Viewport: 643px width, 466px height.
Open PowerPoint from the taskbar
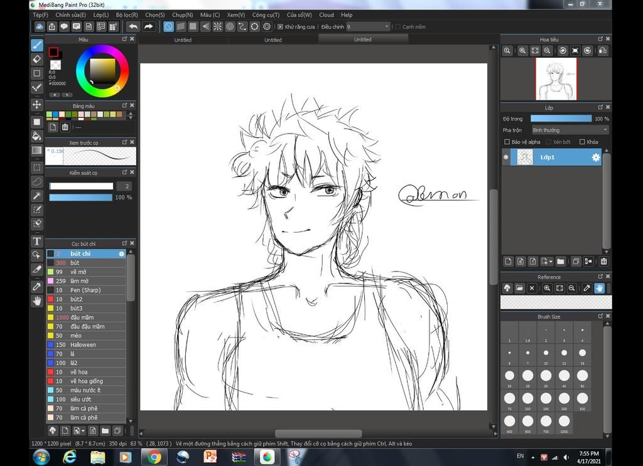pos(210,457)
